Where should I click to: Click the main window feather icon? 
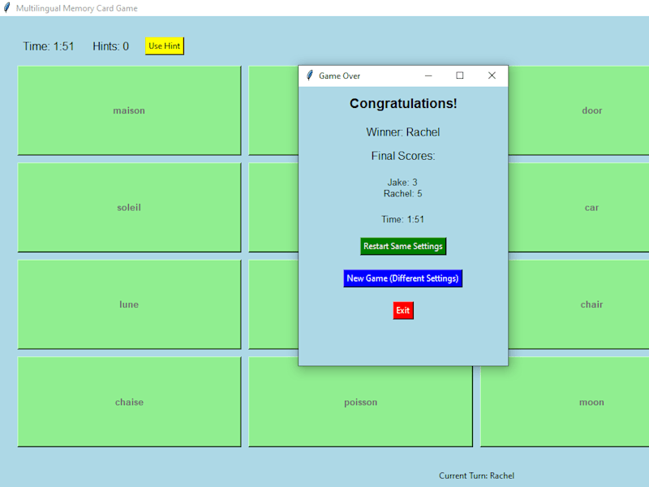(6, 8)
